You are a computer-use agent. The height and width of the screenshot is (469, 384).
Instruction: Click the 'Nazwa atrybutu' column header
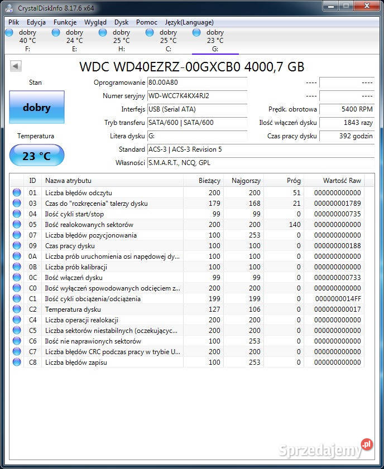coord(112,180)
